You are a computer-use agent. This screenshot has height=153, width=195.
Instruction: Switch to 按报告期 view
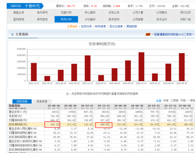[22, 101]
